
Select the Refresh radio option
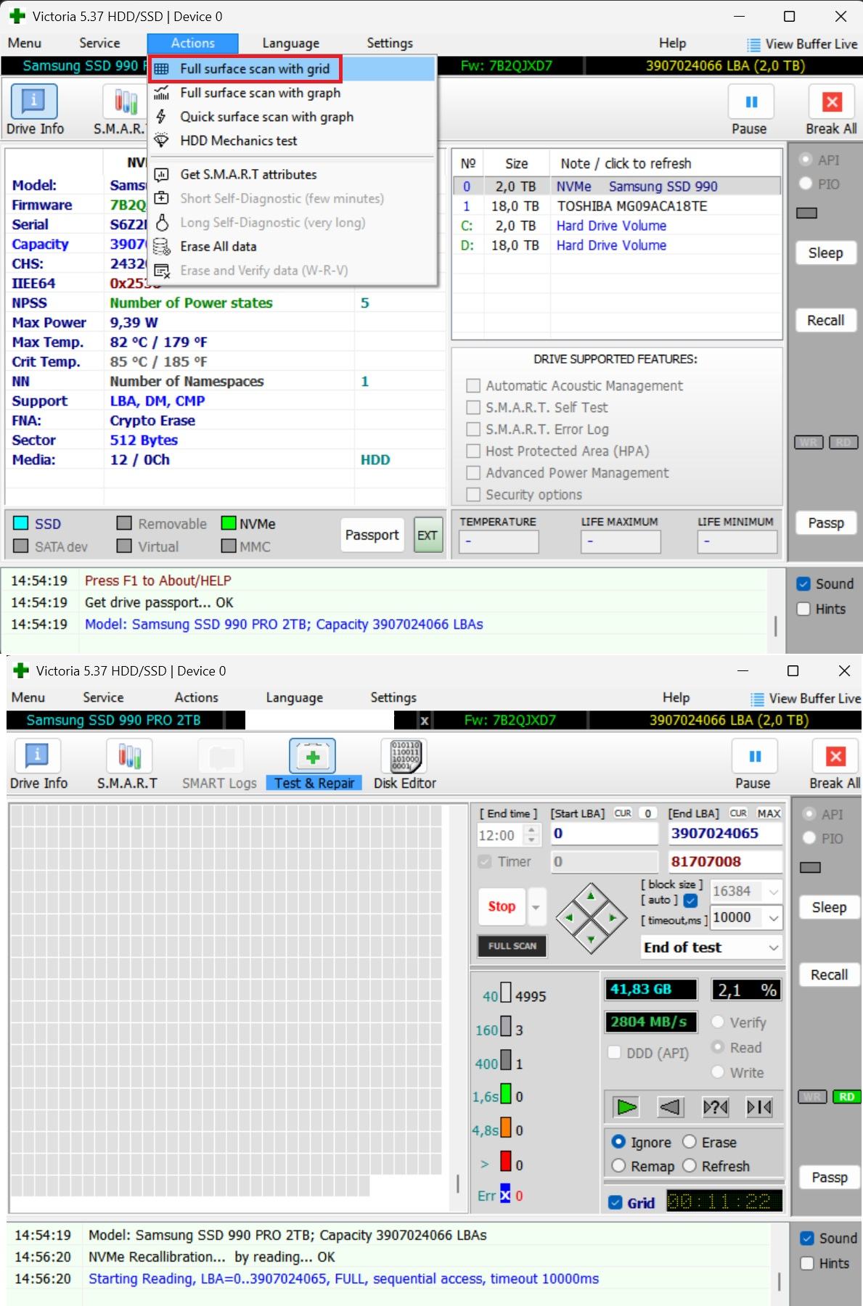pos(690,1165)
